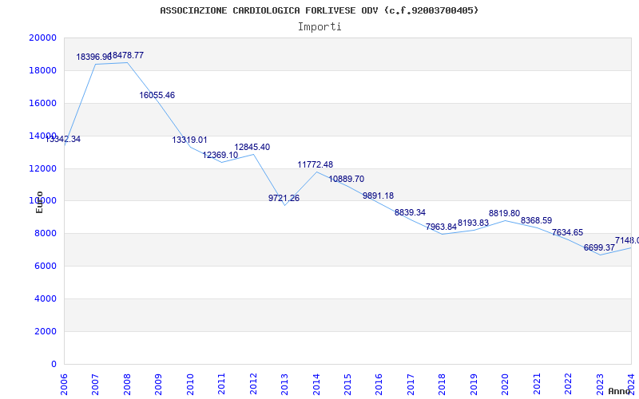639x399 pixels.
Task: Click the x-axis year 2007
Action: pyautogui.click(x=96, y=384)
